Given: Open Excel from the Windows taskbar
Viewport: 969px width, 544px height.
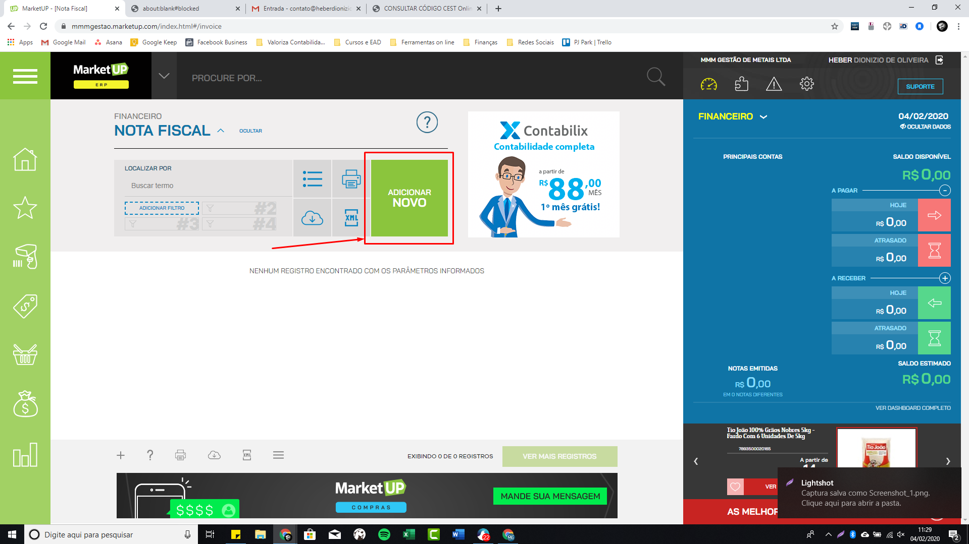Looking at the screenshot, I should pos(409,534).
